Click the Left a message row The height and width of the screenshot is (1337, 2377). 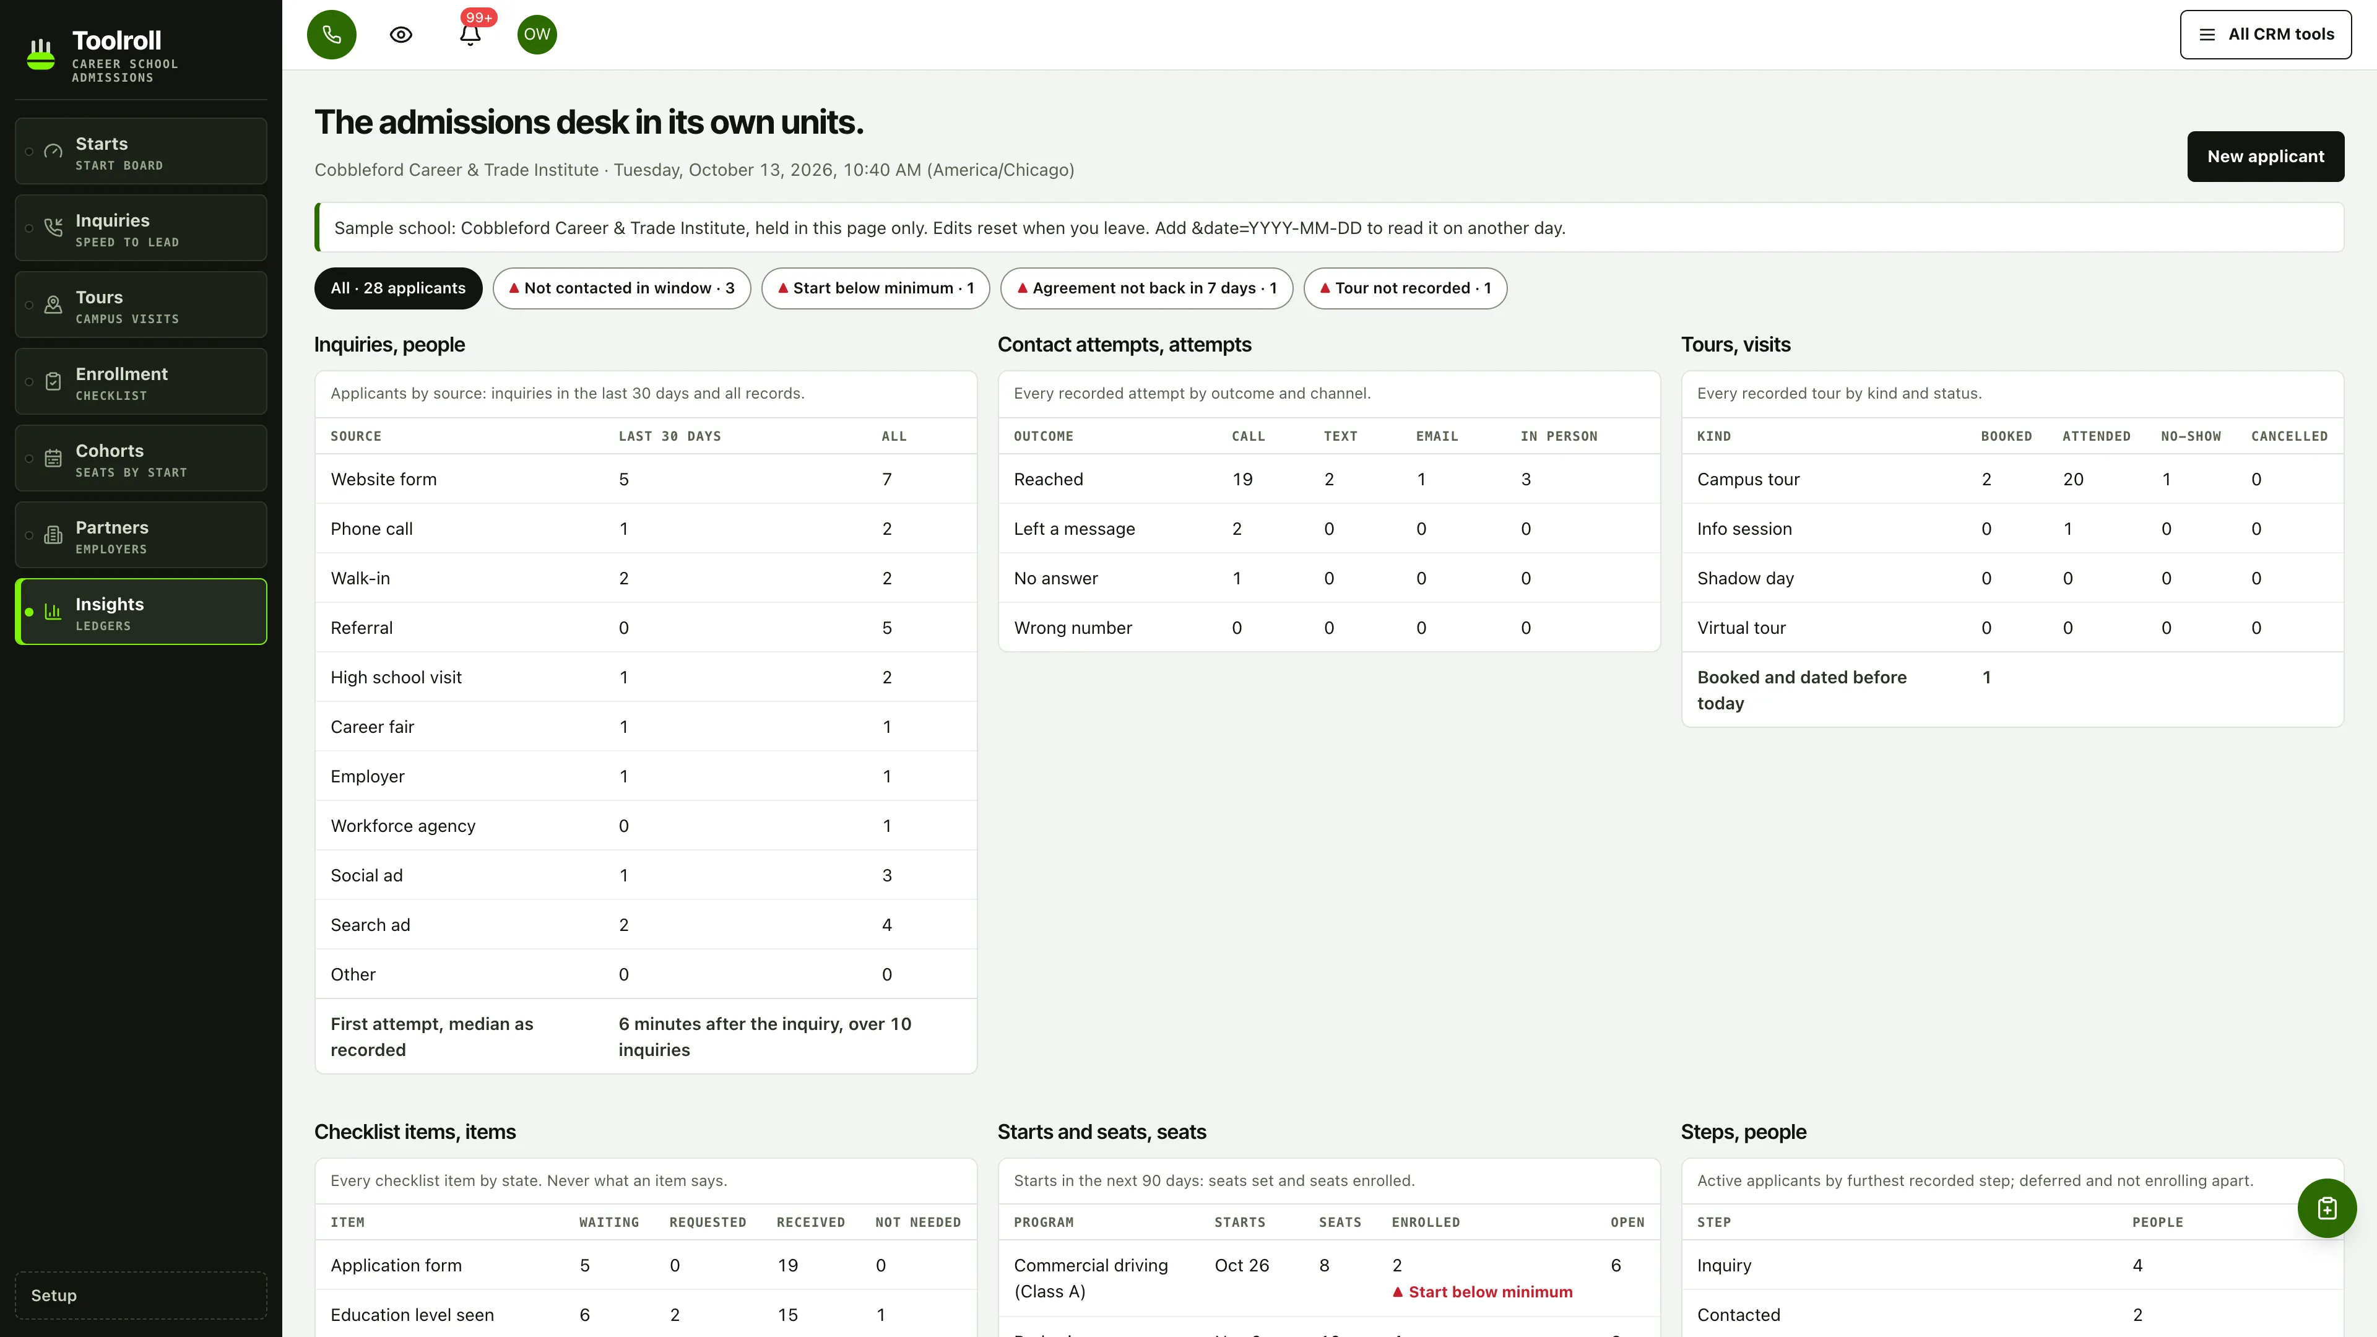tap(1329, 529)
